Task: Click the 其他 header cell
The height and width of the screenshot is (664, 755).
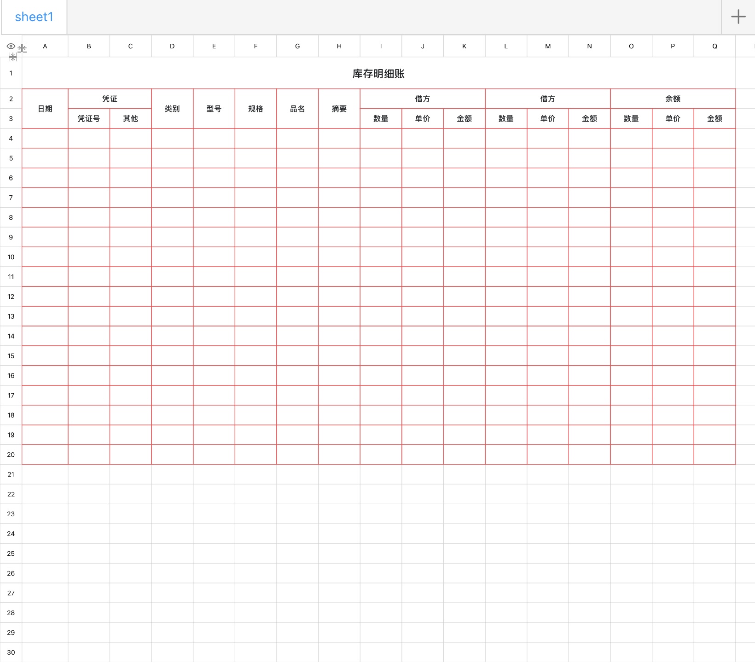Action: (131, 119)
